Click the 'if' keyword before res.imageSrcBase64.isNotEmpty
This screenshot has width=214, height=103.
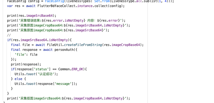(9, 40)
